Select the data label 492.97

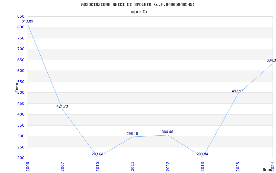pos(237,91)
